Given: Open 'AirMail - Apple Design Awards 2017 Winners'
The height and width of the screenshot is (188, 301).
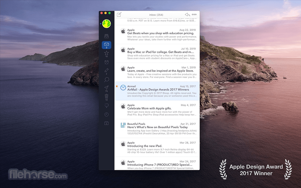Looking at the screenshot, I should [157, 91].
